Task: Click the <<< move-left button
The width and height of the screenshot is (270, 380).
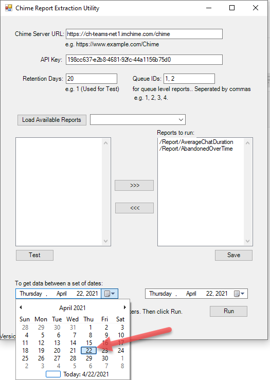Action: [134, 208]
